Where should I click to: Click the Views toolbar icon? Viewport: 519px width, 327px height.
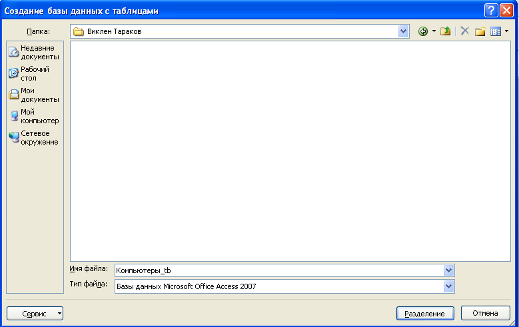click(496, 31)
